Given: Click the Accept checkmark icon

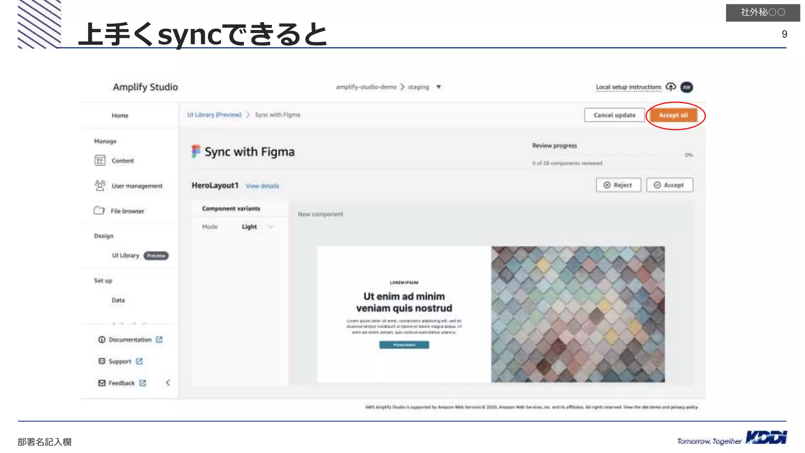Looking at the screenshot, I should click(657, 185).
